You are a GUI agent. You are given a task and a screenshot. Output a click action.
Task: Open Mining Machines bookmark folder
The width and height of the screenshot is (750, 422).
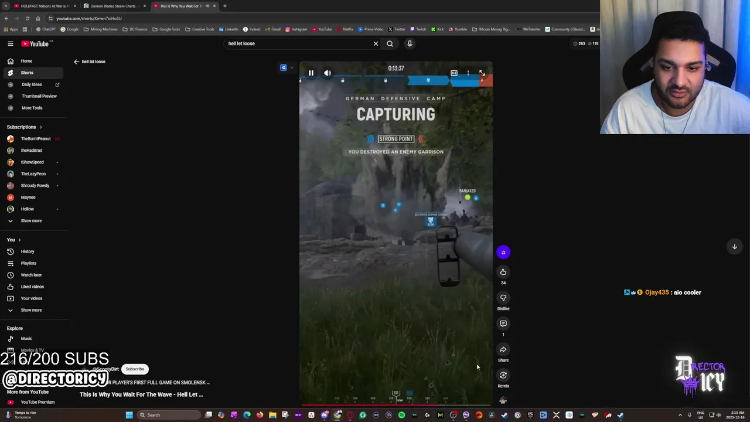(x=101, y=29)
